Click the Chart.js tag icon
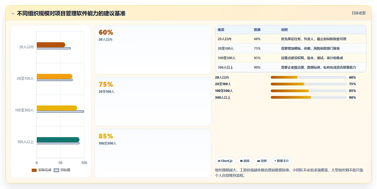The height and width of the screenshot is (189, 377). (x=219, y=161)
